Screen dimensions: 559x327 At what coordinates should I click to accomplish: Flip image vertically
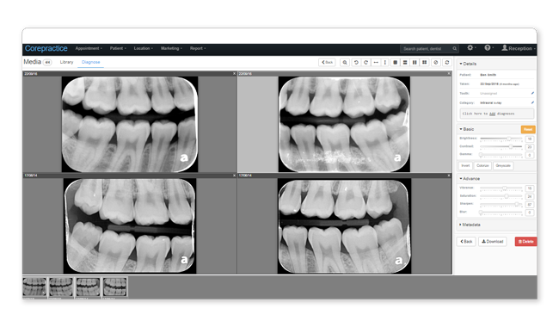(x=385, y=63)
